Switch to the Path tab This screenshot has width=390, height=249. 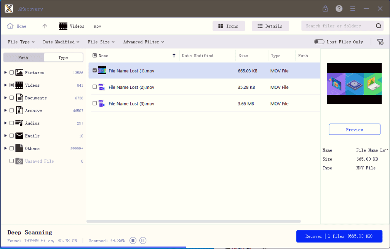[23, 57]
